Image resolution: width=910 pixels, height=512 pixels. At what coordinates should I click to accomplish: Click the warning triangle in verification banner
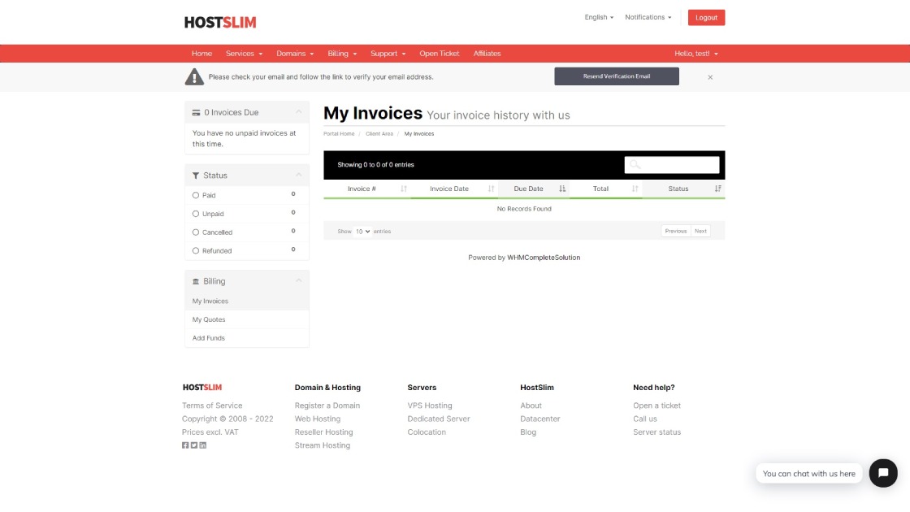(x=194, y=76)
